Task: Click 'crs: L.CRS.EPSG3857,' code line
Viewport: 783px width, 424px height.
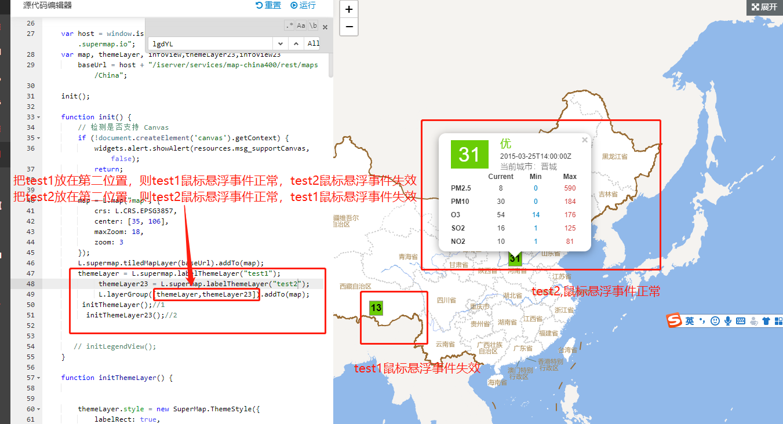Action: click(136, 211)
